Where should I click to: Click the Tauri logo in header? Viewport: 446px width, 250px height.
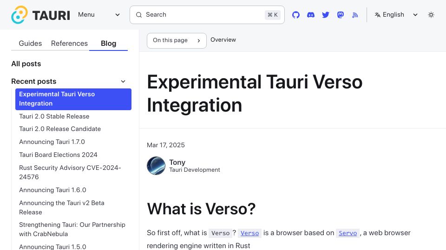(x=40, y=15)
